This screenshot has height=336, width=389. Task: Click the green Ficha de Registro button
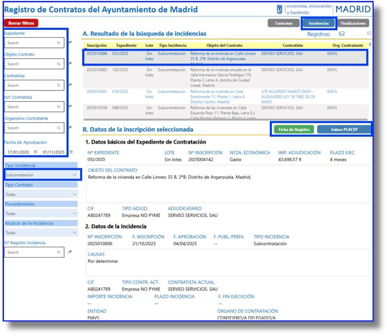[x=295, y=128]
